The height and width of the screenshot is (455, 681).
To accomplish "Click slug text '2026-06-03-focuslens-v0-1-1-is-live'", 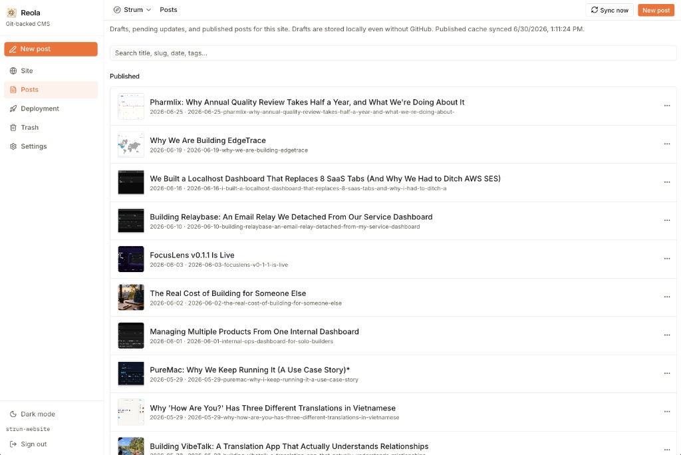I will [238, 265].
